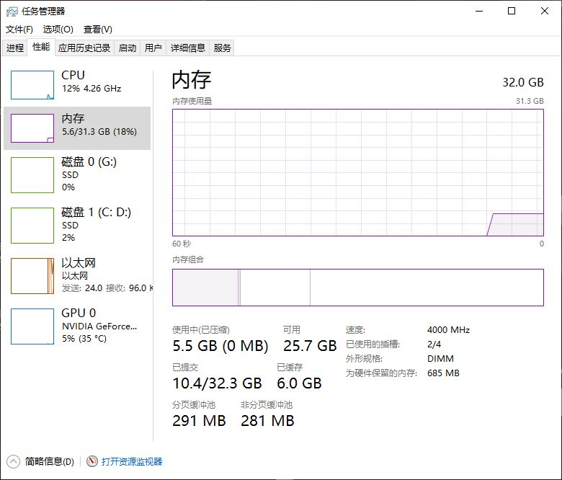Select the 磁盘 1 (C: D:) disk graph icon
The image size is (562, 480).
coord(32,226)
